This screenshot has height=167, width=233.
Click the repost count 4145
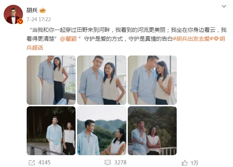(44, 163)
